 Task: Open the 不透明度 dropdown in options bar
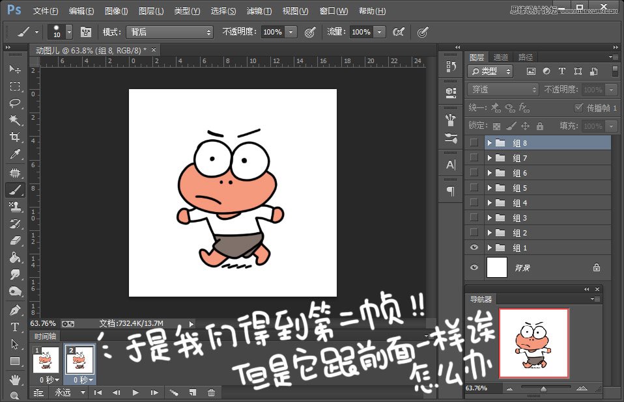click(291, 32)
